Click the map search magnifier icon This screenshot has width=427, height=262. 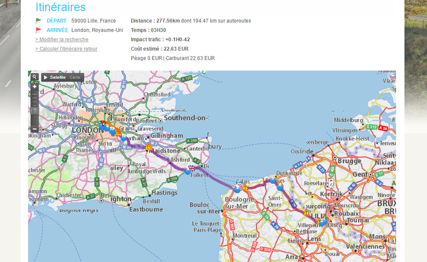click(34, 77)
